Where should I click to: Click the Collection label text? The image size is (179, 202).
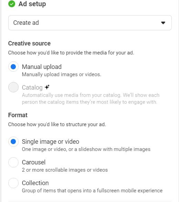click(35, 183)
